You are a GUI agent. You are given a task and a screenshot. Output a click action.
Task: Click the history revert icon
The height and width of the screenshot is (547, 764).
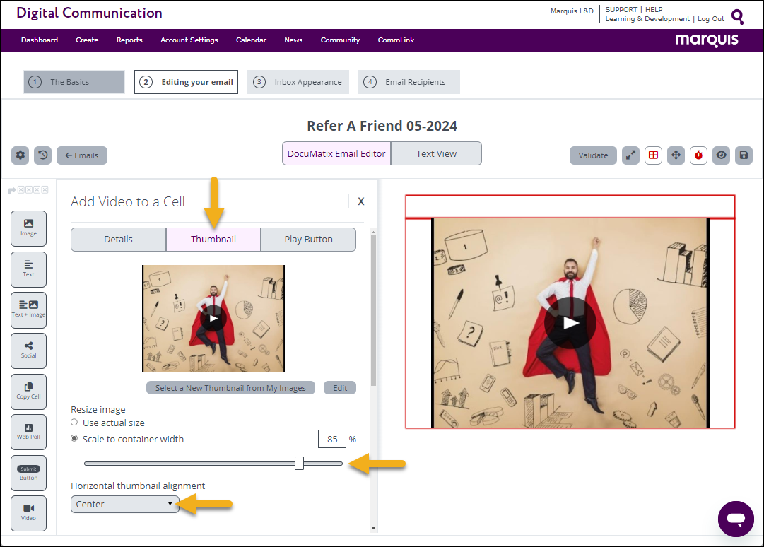43,155
